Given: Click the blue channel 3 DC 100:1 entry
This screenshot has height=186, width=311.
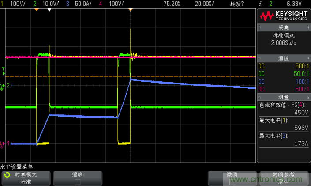Looking at the screenshot, I should coord(283,82).
